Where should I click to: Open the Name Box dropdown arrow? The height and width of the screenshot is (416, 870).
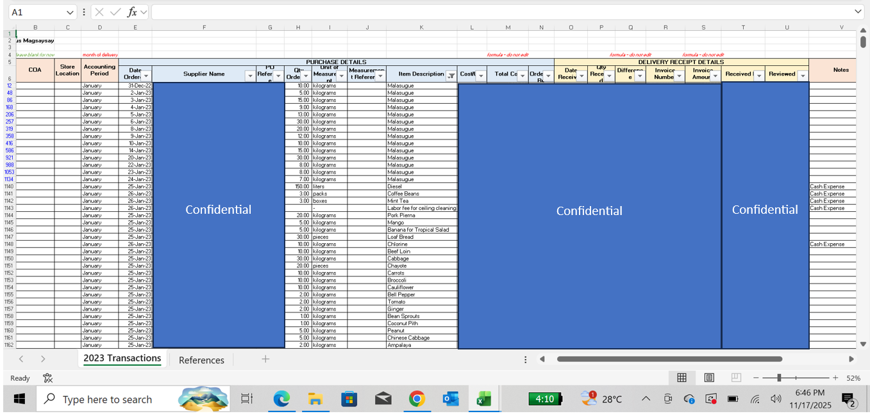(70, 12)
